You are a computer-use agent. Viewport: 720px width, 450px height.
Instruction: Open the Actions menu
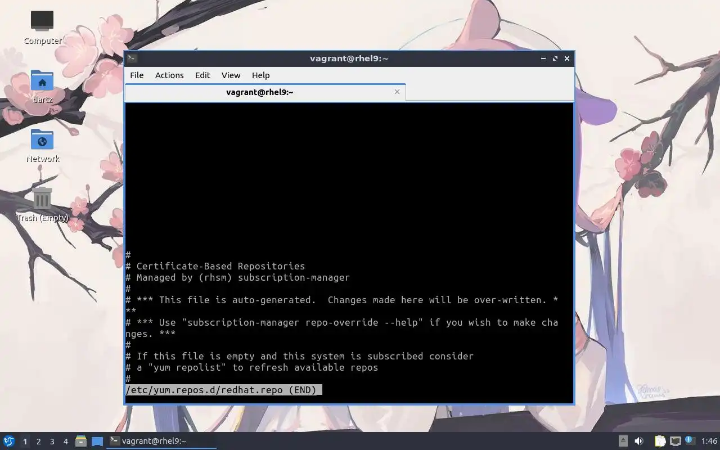169,75
